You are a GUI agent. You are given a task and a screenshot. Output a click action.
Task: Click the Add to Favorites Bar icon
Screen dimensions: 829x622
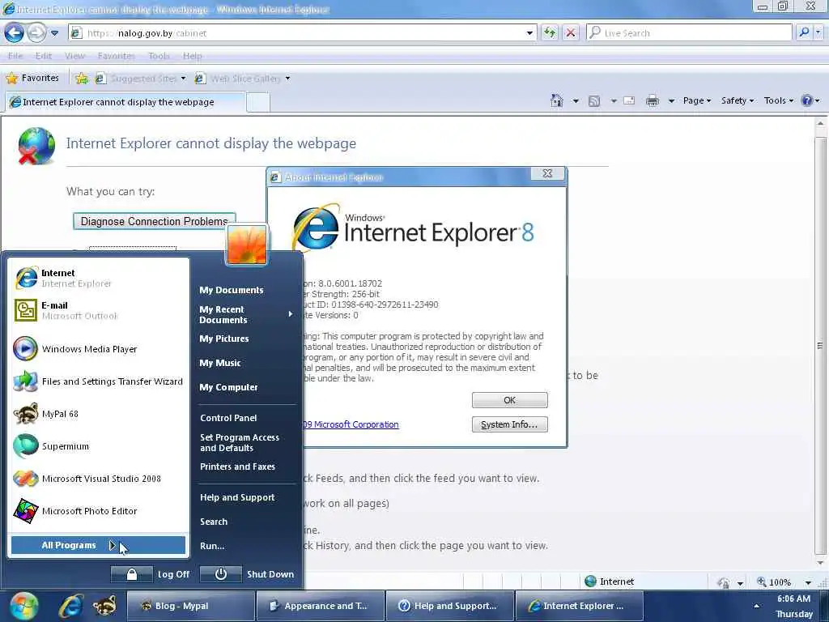tap(82, 79)
